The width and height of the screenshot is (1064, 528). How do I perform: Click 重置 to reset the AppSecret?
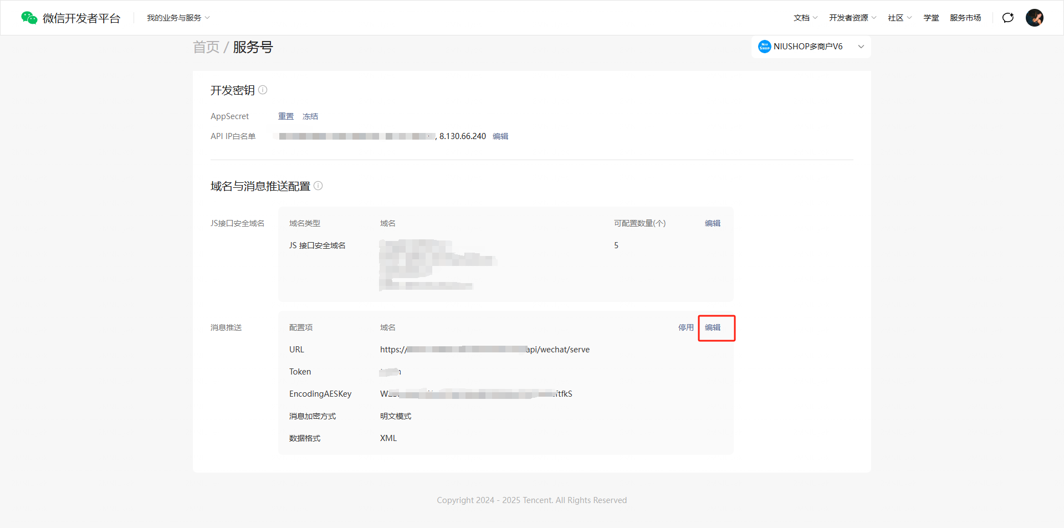286,116
